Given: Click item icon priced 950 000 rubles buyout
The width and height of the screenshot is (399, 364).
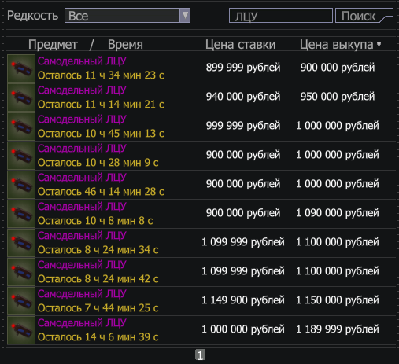Looking at the screenshot, I should [21, 97].
